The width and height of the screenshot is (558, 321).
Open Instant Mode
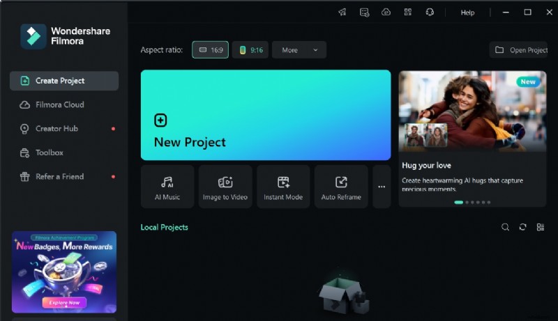[x=283, y=187]
